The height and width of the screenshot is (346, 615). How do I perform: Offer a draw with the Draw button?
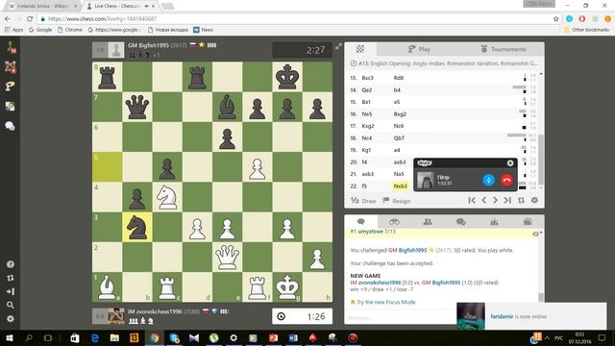tap(363, 201)
